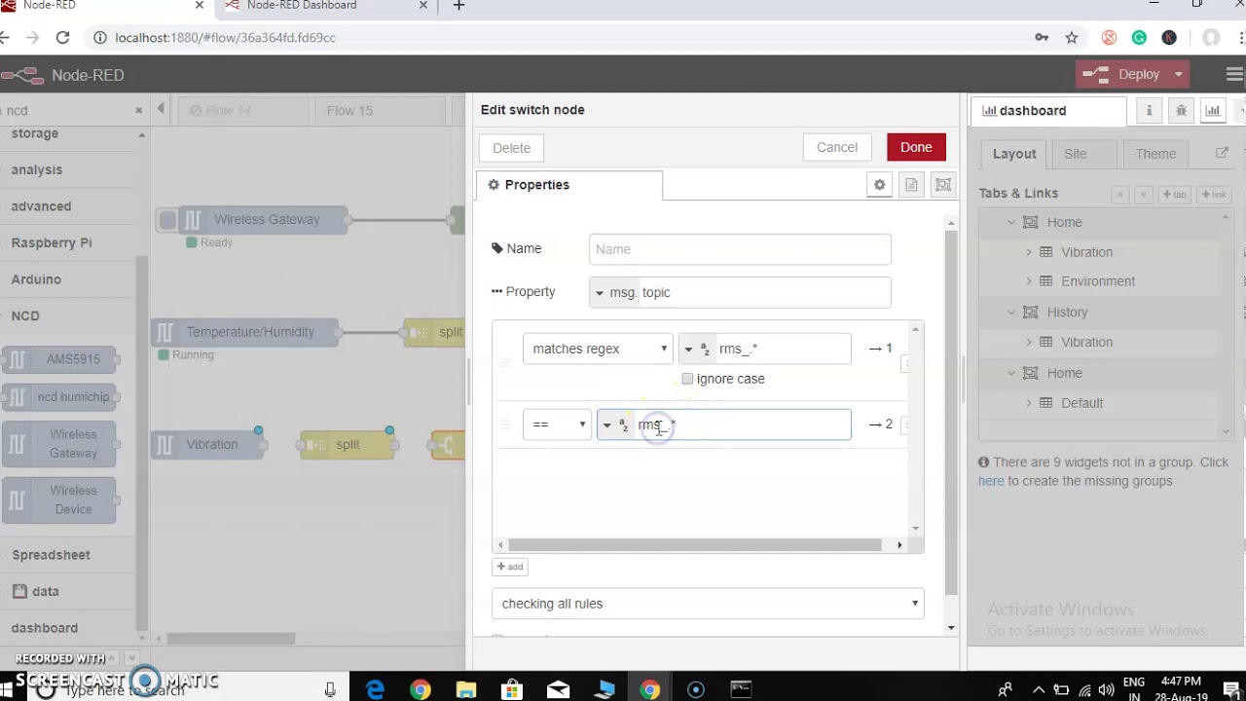The width and height of the screenshot is (1246, 701).
Task: Switch to the Theme tab
Action: click(x=1155, y=154)
